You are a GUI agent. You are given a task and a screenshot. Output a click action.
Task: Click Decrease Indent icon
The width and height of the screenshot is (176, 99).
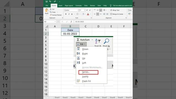point(104,14)
